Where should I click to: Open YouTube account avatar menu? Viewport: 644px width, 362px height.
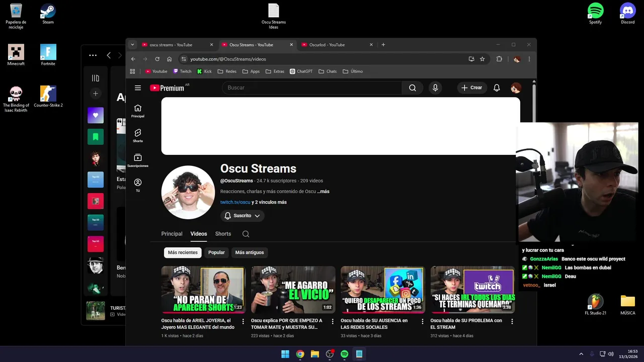(x=516, y=88)
